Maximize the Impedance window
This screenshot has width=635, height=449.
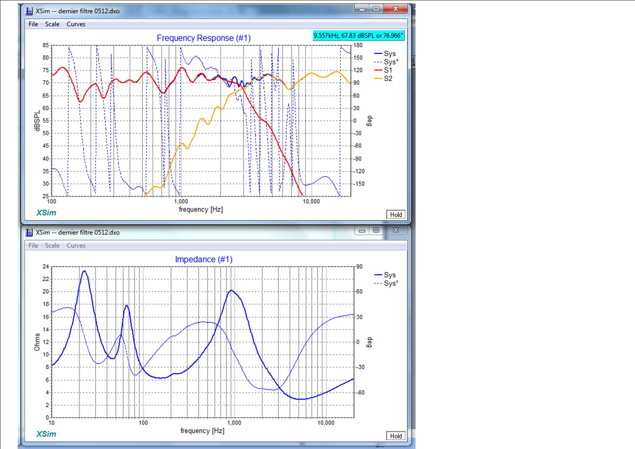click(x=376, y=230)
